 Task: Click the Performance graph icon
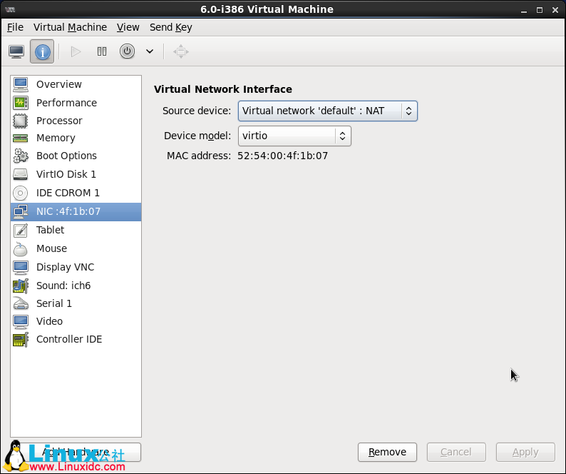[21, 103]
